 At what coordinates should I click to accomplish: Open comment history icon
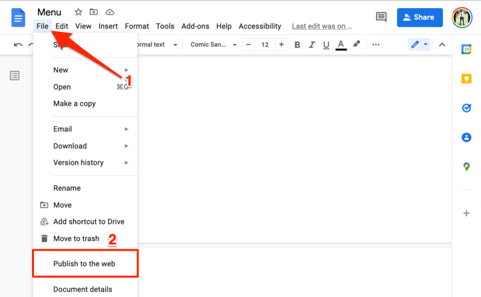pyautogui.click(x=381, y=17)
